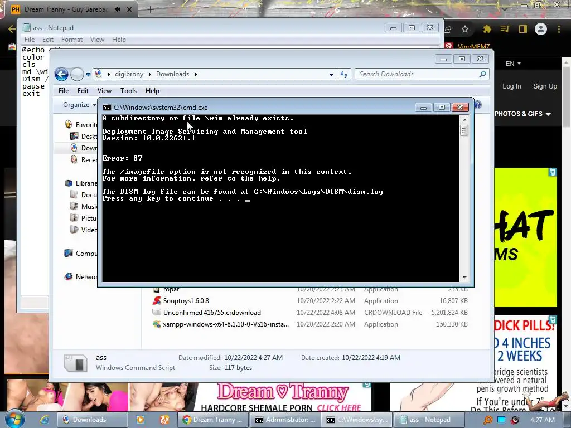Click the 4:27 AM system clock
This screenshot has width=571, height=428.
coord(543,420)
